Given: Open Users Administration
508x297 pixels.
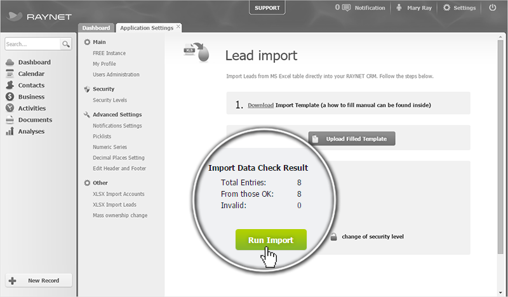Looking at the screenshot, I should [116, 74].
